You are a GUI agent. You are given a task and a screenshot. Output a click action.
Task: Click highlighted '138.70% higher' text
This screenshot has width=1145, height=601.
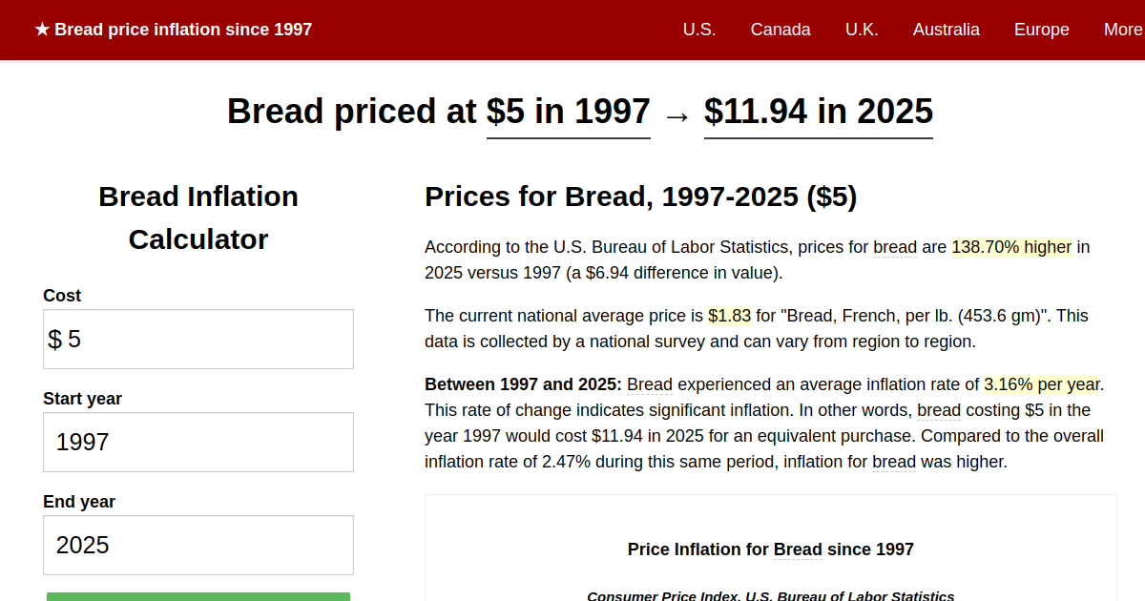click(1011, 247)
